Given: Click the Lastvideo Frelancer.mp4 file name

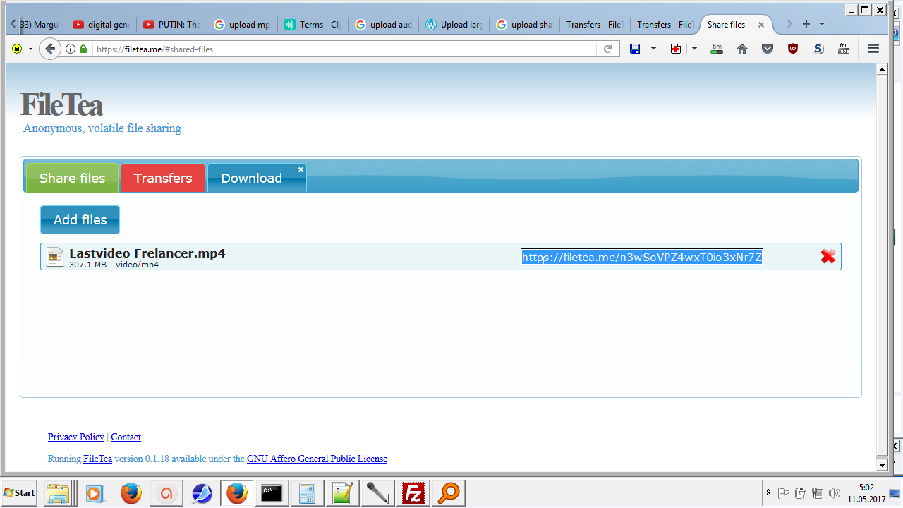Looking at the screenshot, I should coord(147,253).
